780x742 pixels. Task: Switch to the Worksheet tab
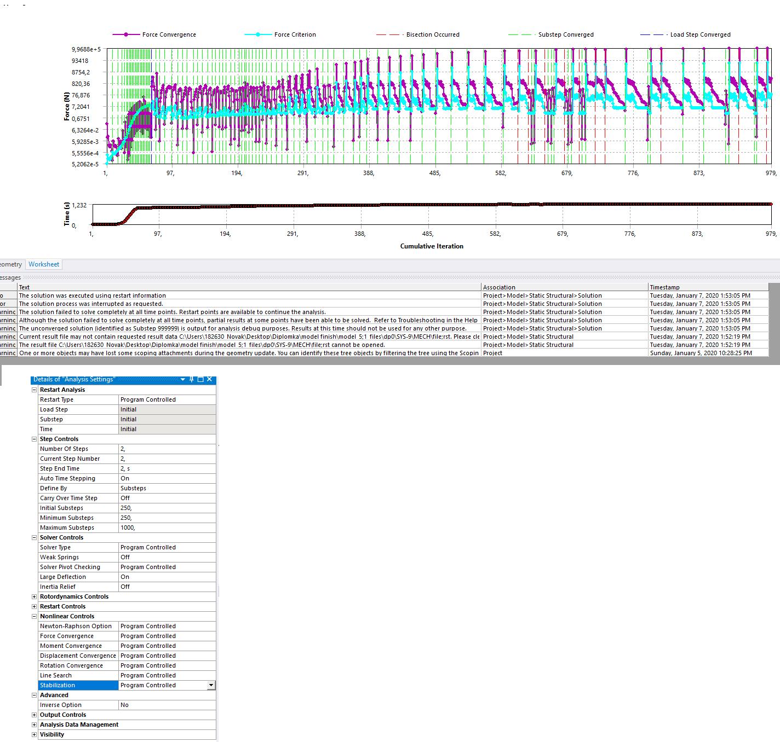[44, 264]
